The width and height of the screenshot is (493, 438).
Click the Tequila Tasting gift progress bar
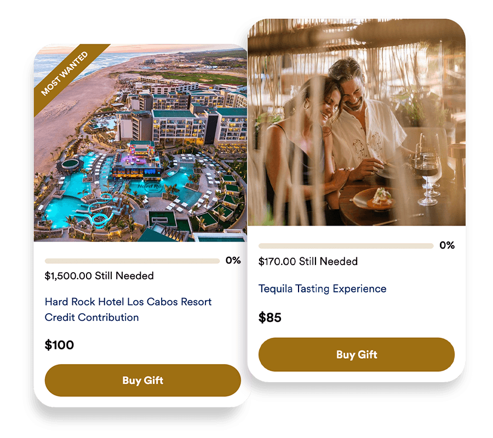coord(346,246)
